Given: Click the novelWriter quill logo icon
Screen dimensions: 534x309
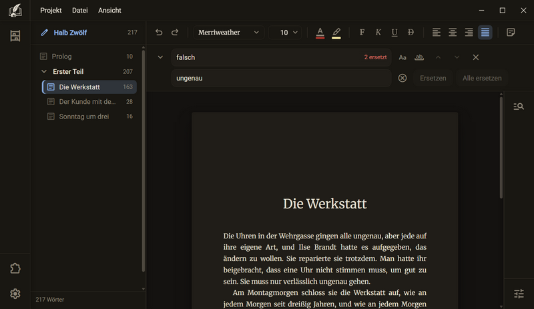Looking at the screenshot, I should point(15,10).
